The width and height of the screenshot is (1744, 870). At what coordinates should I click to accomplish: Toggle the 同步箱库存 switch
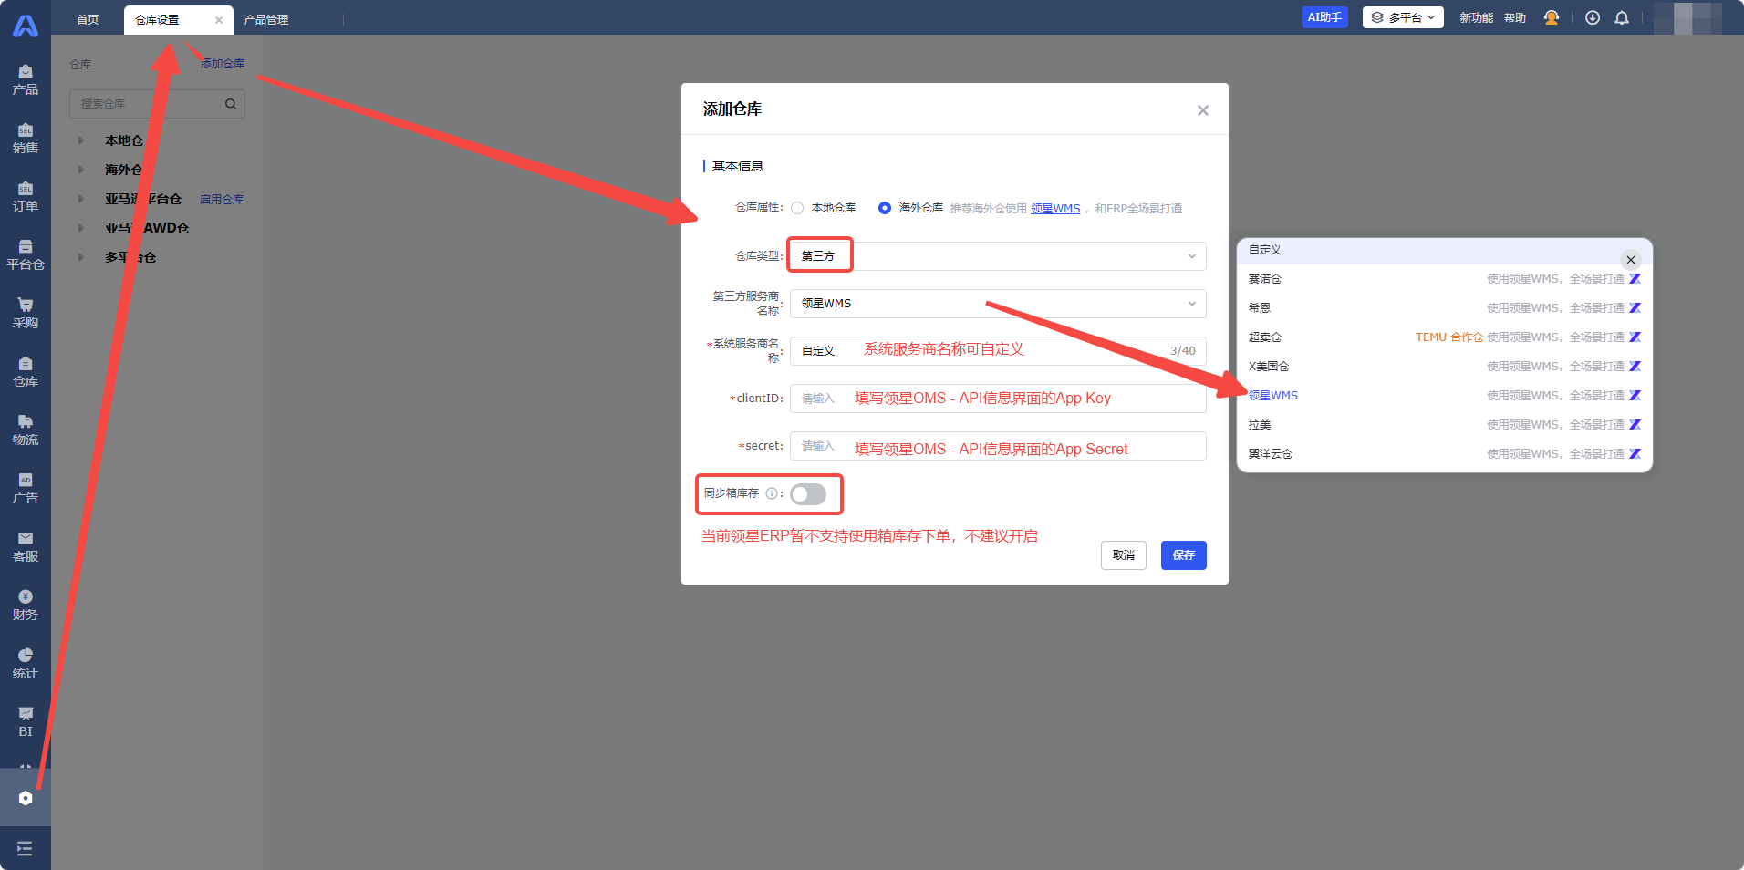click(808, 494)
